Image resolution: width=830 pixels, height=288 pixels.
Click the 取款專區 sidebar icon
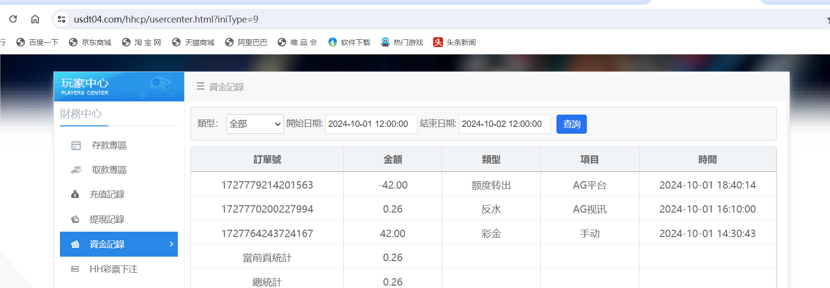pyautogui.click(x=76, y=170)
